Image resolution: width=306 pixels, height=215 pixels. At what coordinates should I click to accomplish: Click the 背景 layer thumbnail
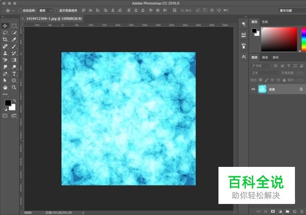point(263,89)
